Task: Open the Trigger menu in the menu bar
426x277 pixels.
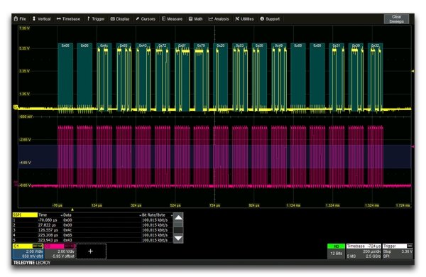Action: (96, 18)
